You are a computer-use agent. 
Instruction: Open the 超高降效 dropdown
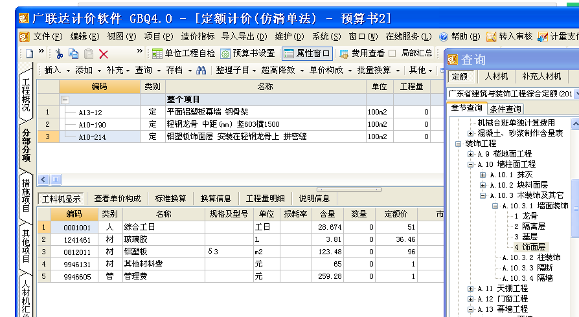282,70
